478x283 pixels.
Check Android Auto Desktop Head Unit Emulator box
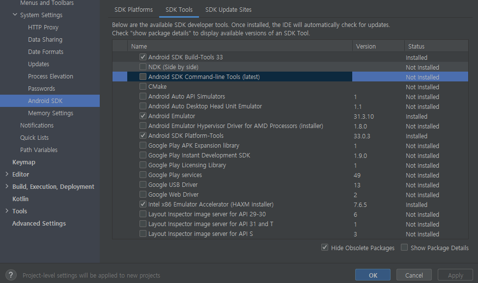click(x=142, y=106)
